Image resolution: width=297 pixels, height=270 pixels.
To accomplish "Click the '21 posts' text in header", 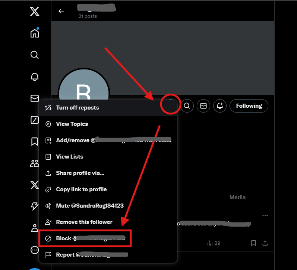I will 88,16.
